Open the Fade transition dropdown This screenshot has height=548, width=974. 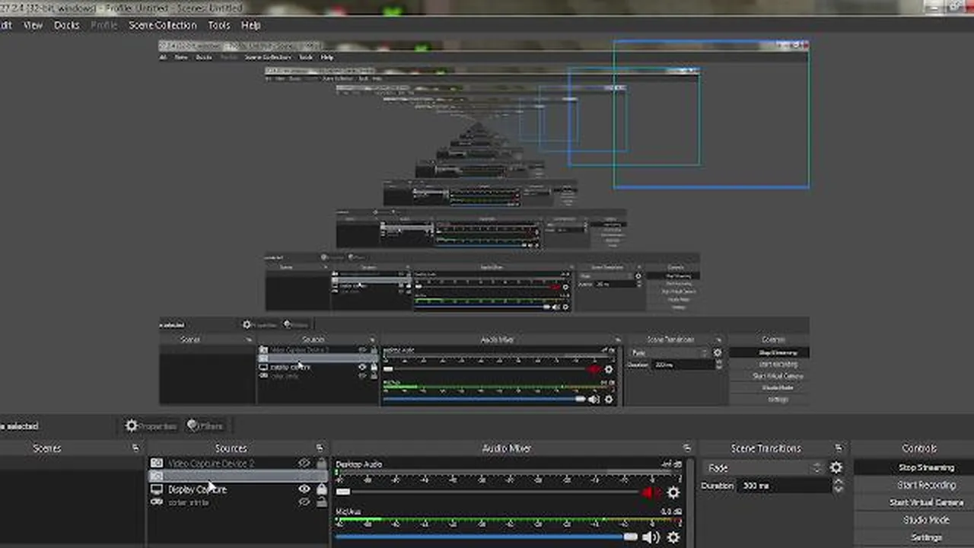(764, 467)
